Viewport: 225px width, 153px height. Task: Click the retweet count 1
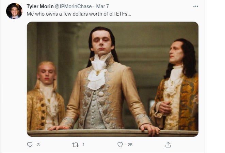tap(83, 145)
